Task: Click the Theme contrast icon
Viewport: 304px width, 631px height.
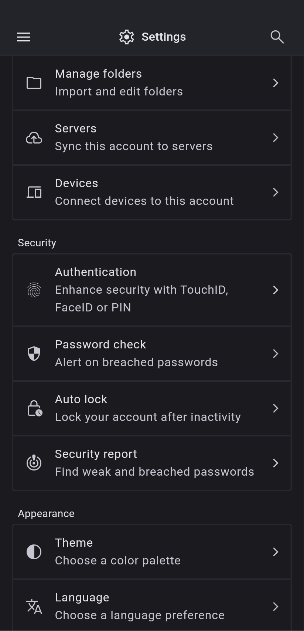Action: coord(34,552)
